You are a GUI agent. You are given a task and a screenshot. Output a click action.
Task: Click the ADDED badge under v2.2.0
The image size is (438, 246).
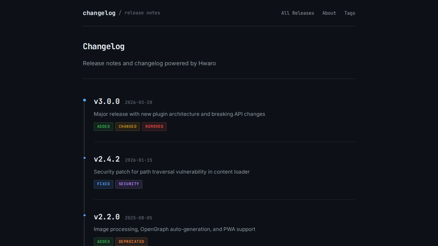[103, 242]
